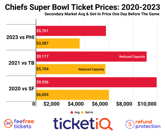The height and width of the screenshot is (136, 165).
Task: Click the red Avg legend dot
Action: pyautogui.click(x=72, y=112)
